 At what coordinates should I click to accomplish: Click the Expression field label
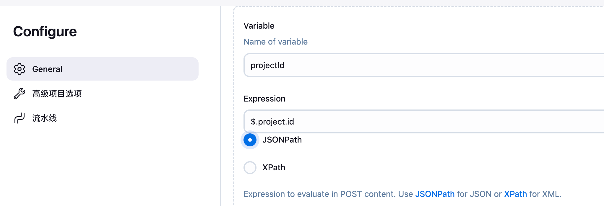pos(264,99)
